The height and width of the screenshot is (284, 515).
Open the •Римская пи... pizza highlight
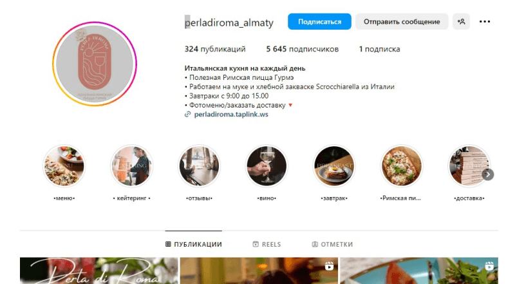coord(401,166)
